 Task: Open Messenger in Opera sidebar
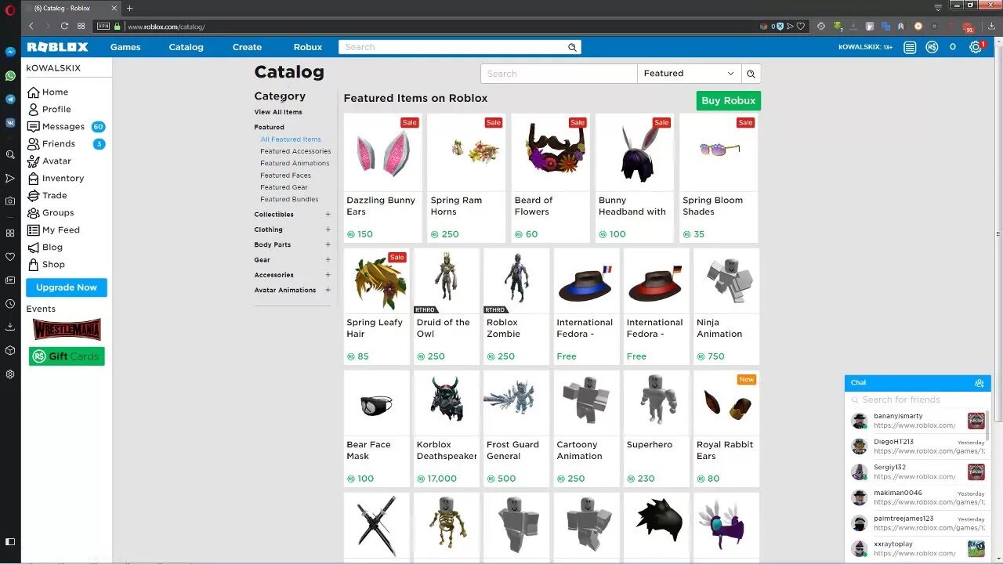(10, 52)
